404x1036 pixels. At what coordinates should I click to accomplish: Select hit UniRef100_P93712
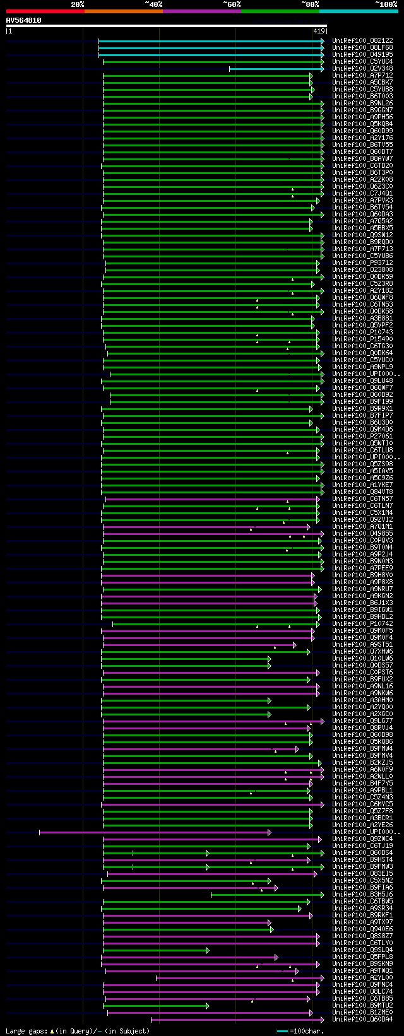[362, 263]
